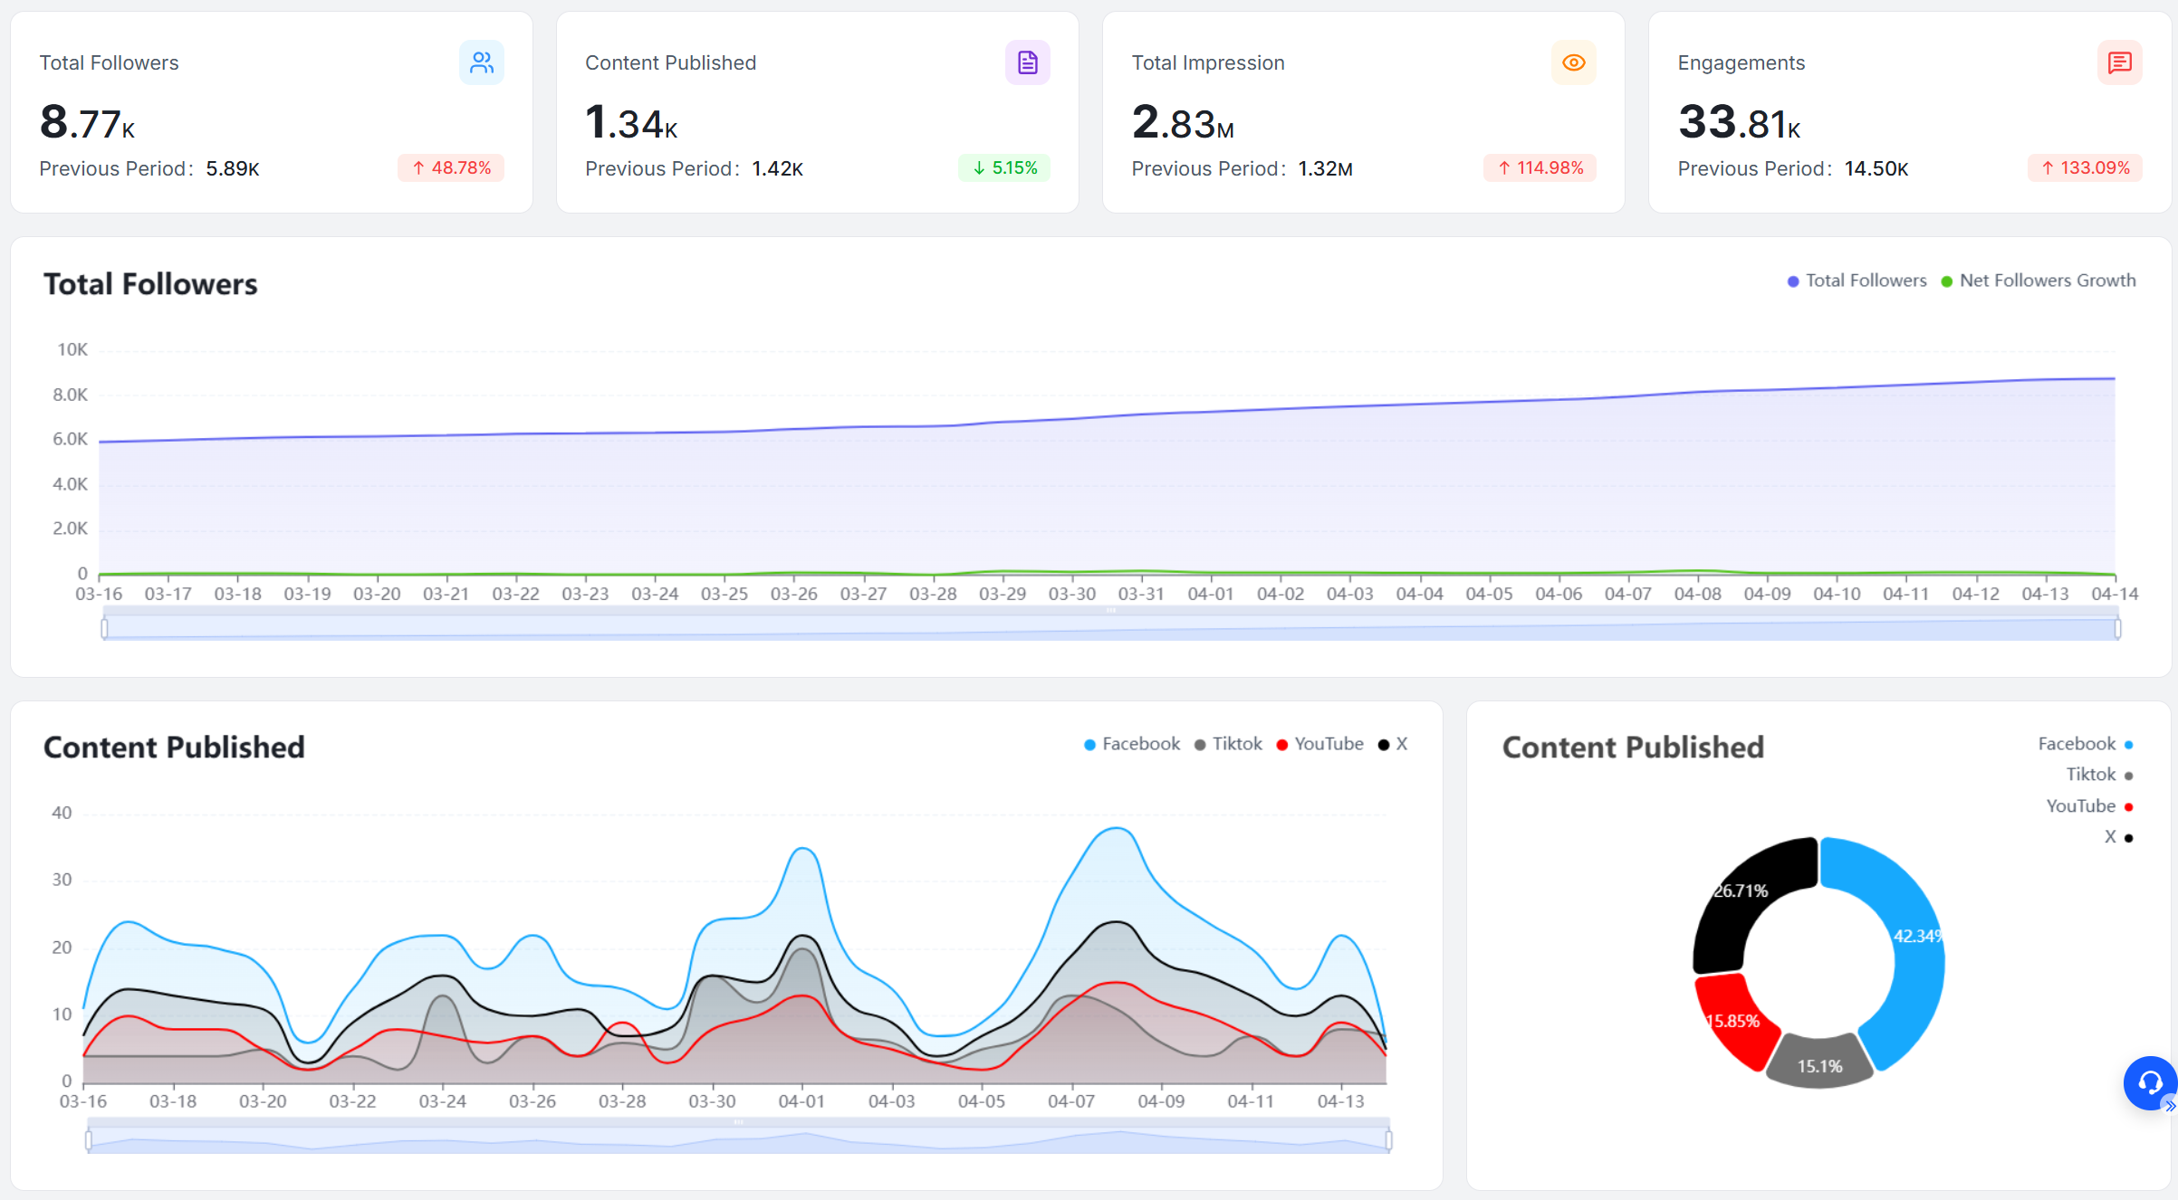
Task: Click the Total Followers people icon
Action: coord(481,62)
